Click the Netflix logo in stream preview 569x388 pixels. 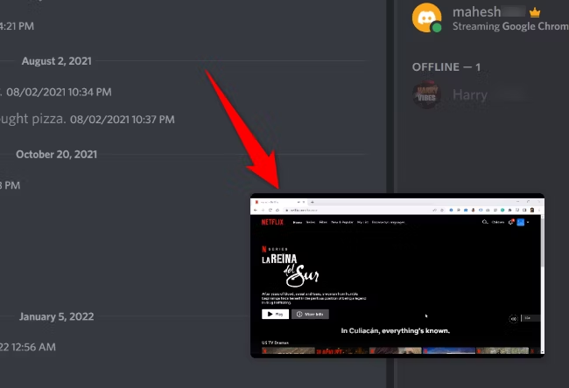pos(271,222)
